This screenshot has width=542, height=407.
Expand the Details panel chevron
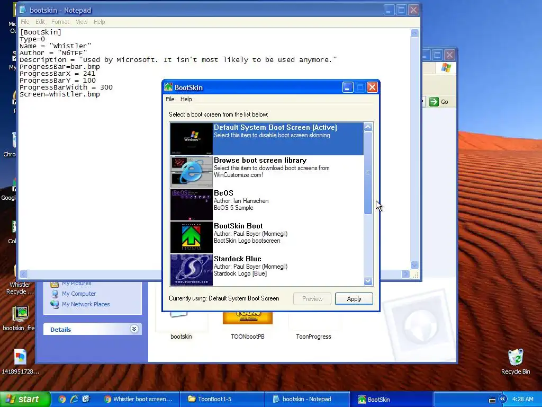134,329
